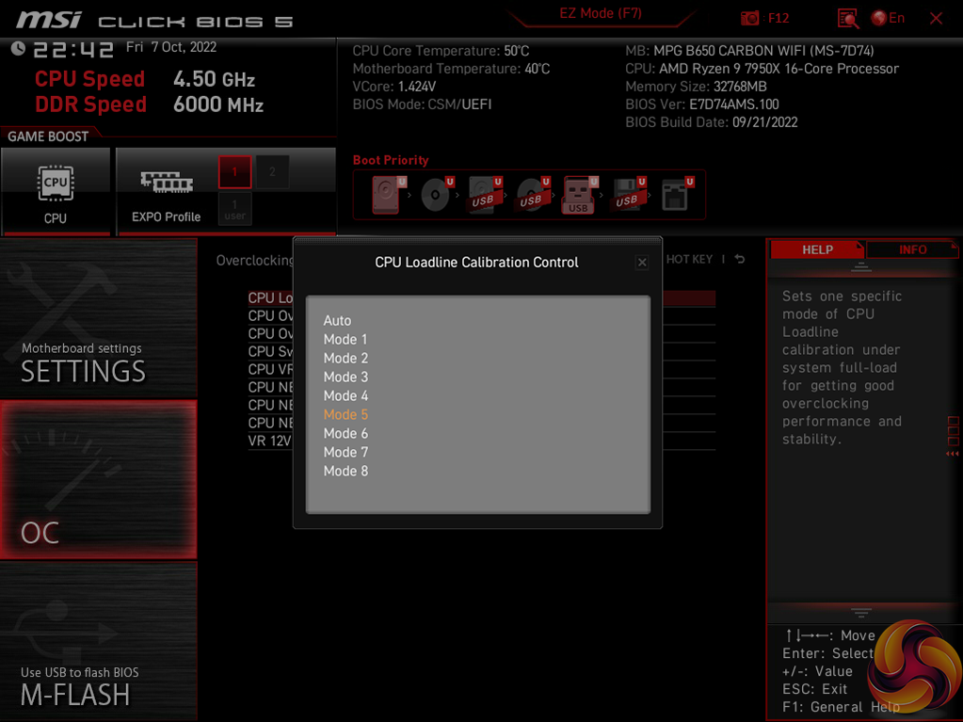Click the date Fri 7 Oct, 2022
Viewport: 963px width, 722px height.
(171, 47)
